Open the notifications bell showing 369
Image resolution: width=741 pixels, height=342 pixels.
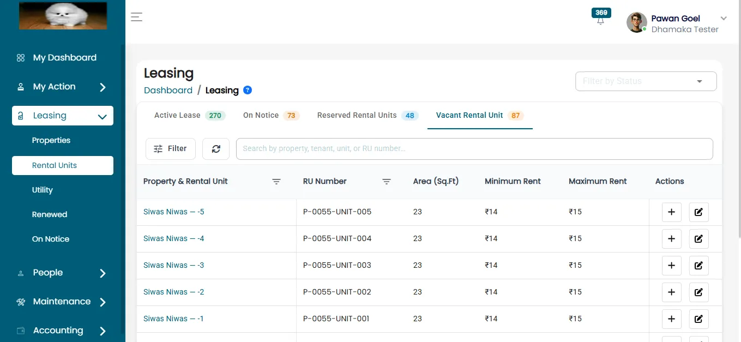600,20
